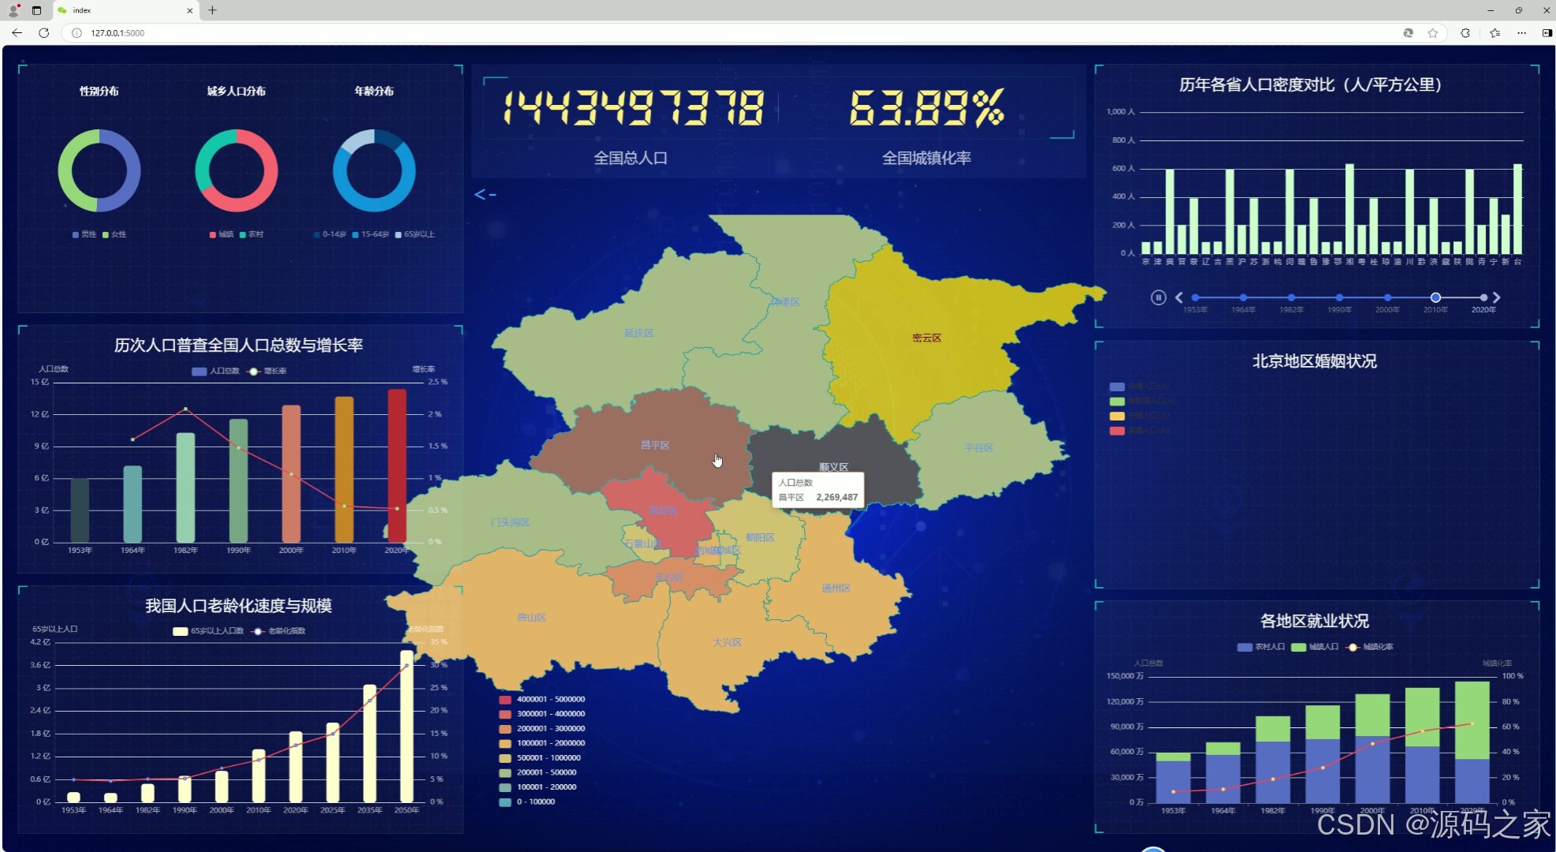Toggle the 增长率 legend series
Viewport: 1556px width, 852px height.
coord(267,371)
